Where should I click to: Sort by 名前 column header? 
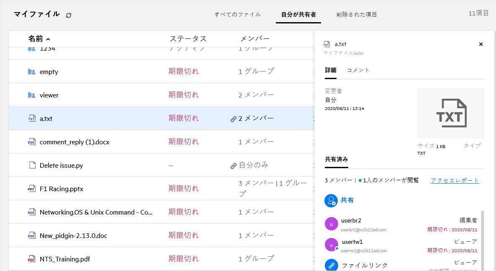(x=36, y=39)
